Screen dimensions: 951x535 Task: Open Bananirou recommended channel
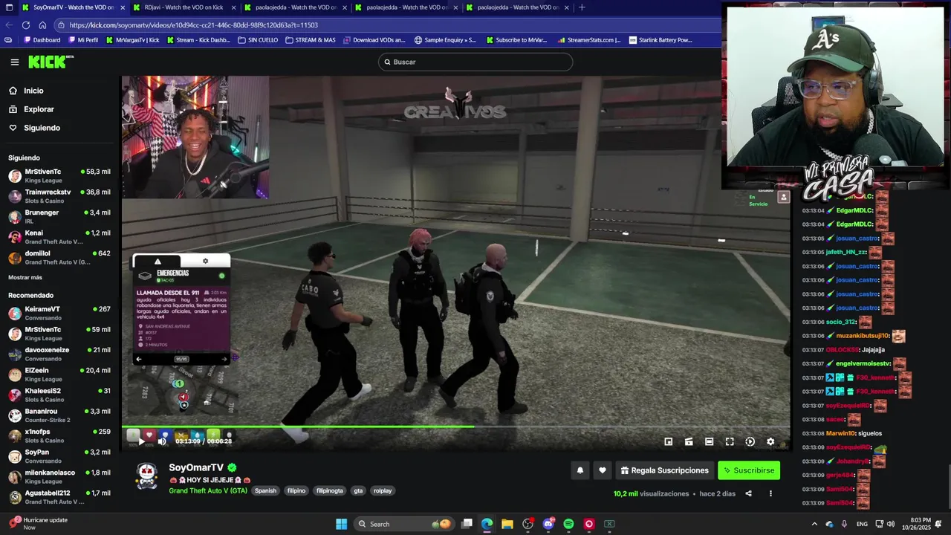(59, 415)
